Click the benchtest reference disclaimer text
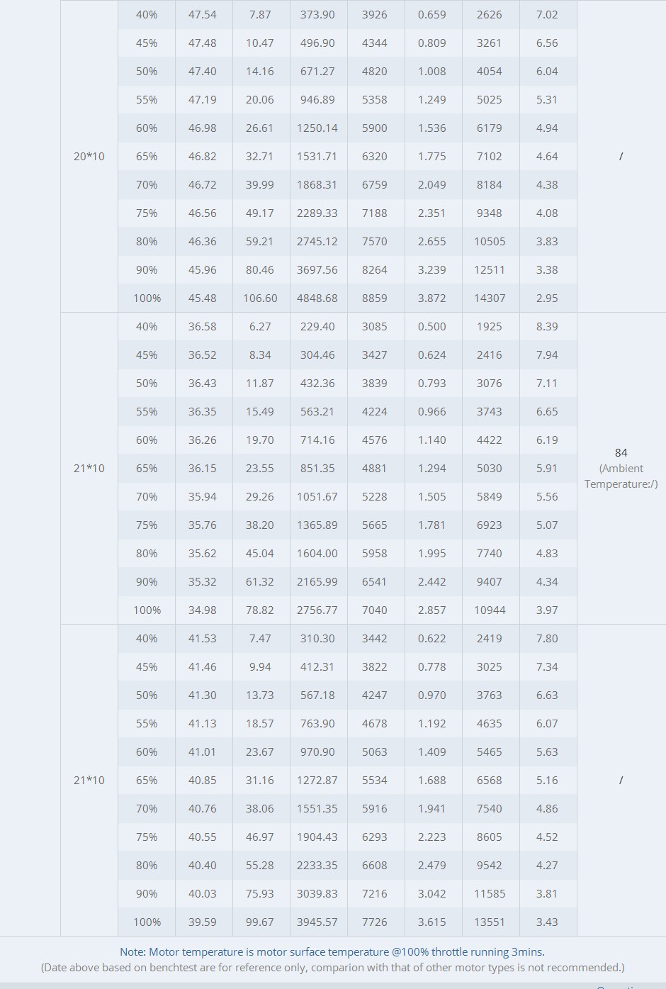Image resolution: width=666 pixels, height=989 pixels. tap(333, 968)
